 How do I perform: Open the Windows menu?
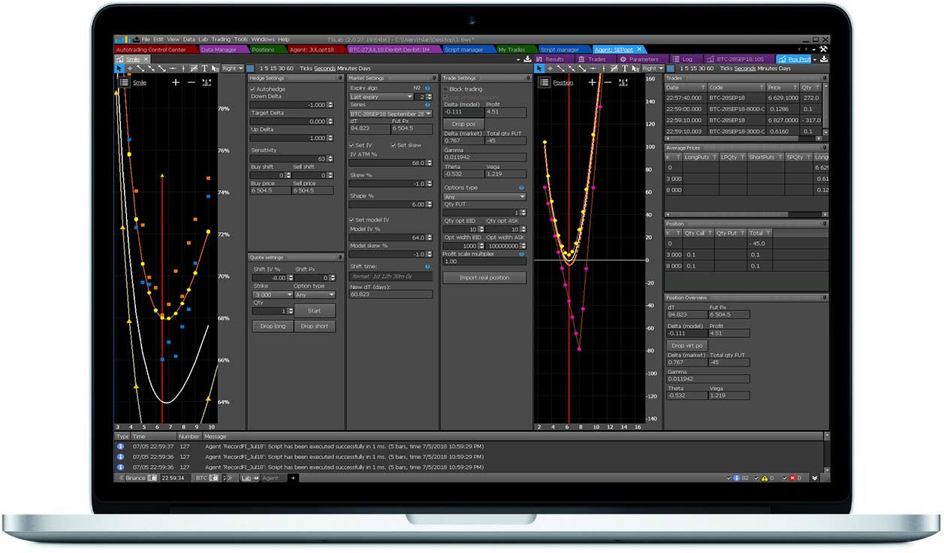click(x=263, y=39)
